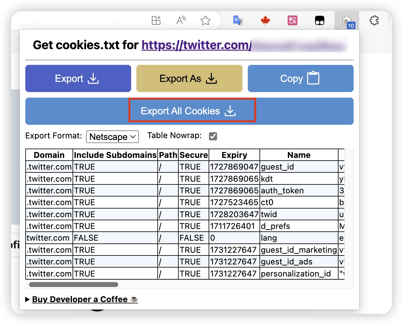Open the twitter.com URL link
This screenshot has height=325, width=403.
[x=196, y=45]
